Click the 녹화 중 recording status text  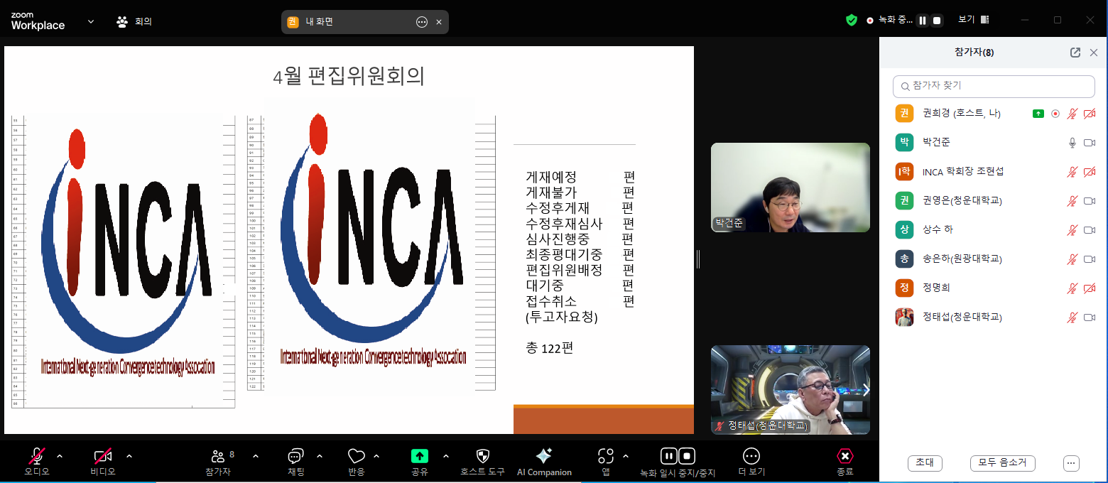(895, 21)
